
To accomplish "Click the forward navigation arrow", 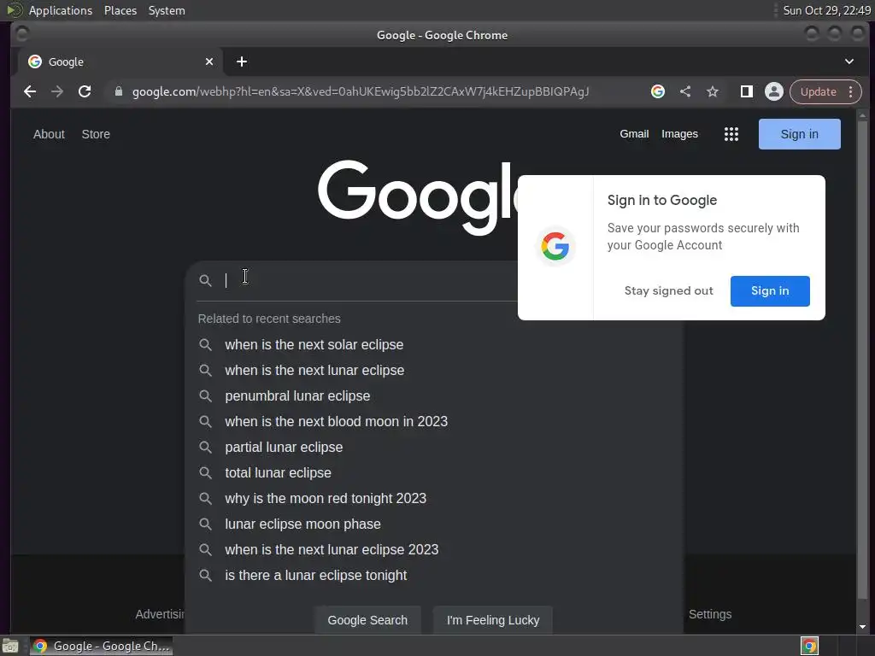I will coord(57,91).
